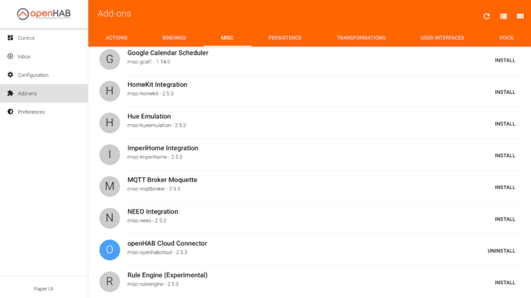Click the refresh icon in header
This screenshot has height=298, width=531.
[486, 16]
